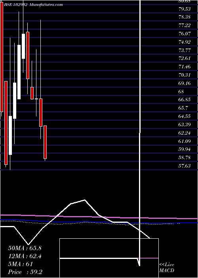This screenshot has height=278, width=198.
Task: Click the 63.39 price label
Action: [185, 125]
